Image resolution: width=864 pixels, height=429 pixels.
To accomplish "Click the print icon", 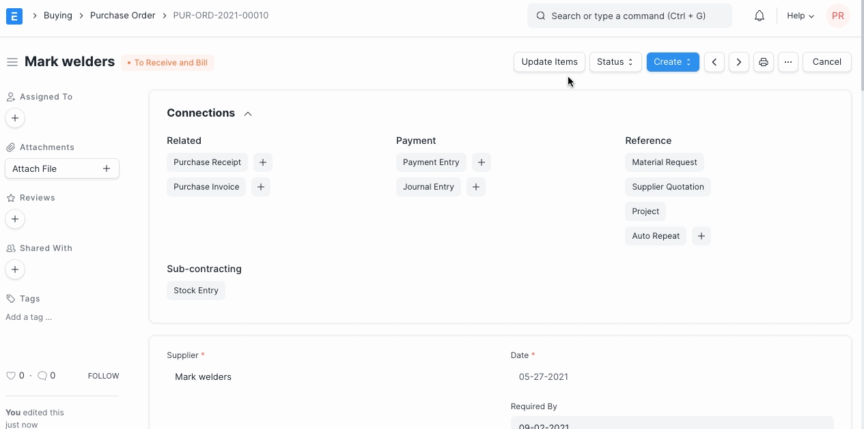I will 763,62.
